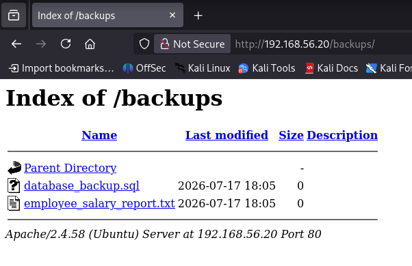Viewport: 412px width, 266px height.
Task: Sort the listing by Name
Action: [99, 135]
